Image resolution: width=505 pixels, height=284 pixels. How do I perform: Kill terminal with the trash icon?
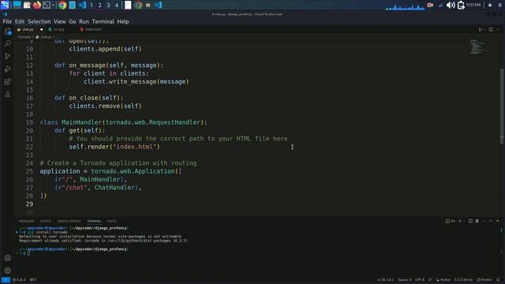coord(477,221)
